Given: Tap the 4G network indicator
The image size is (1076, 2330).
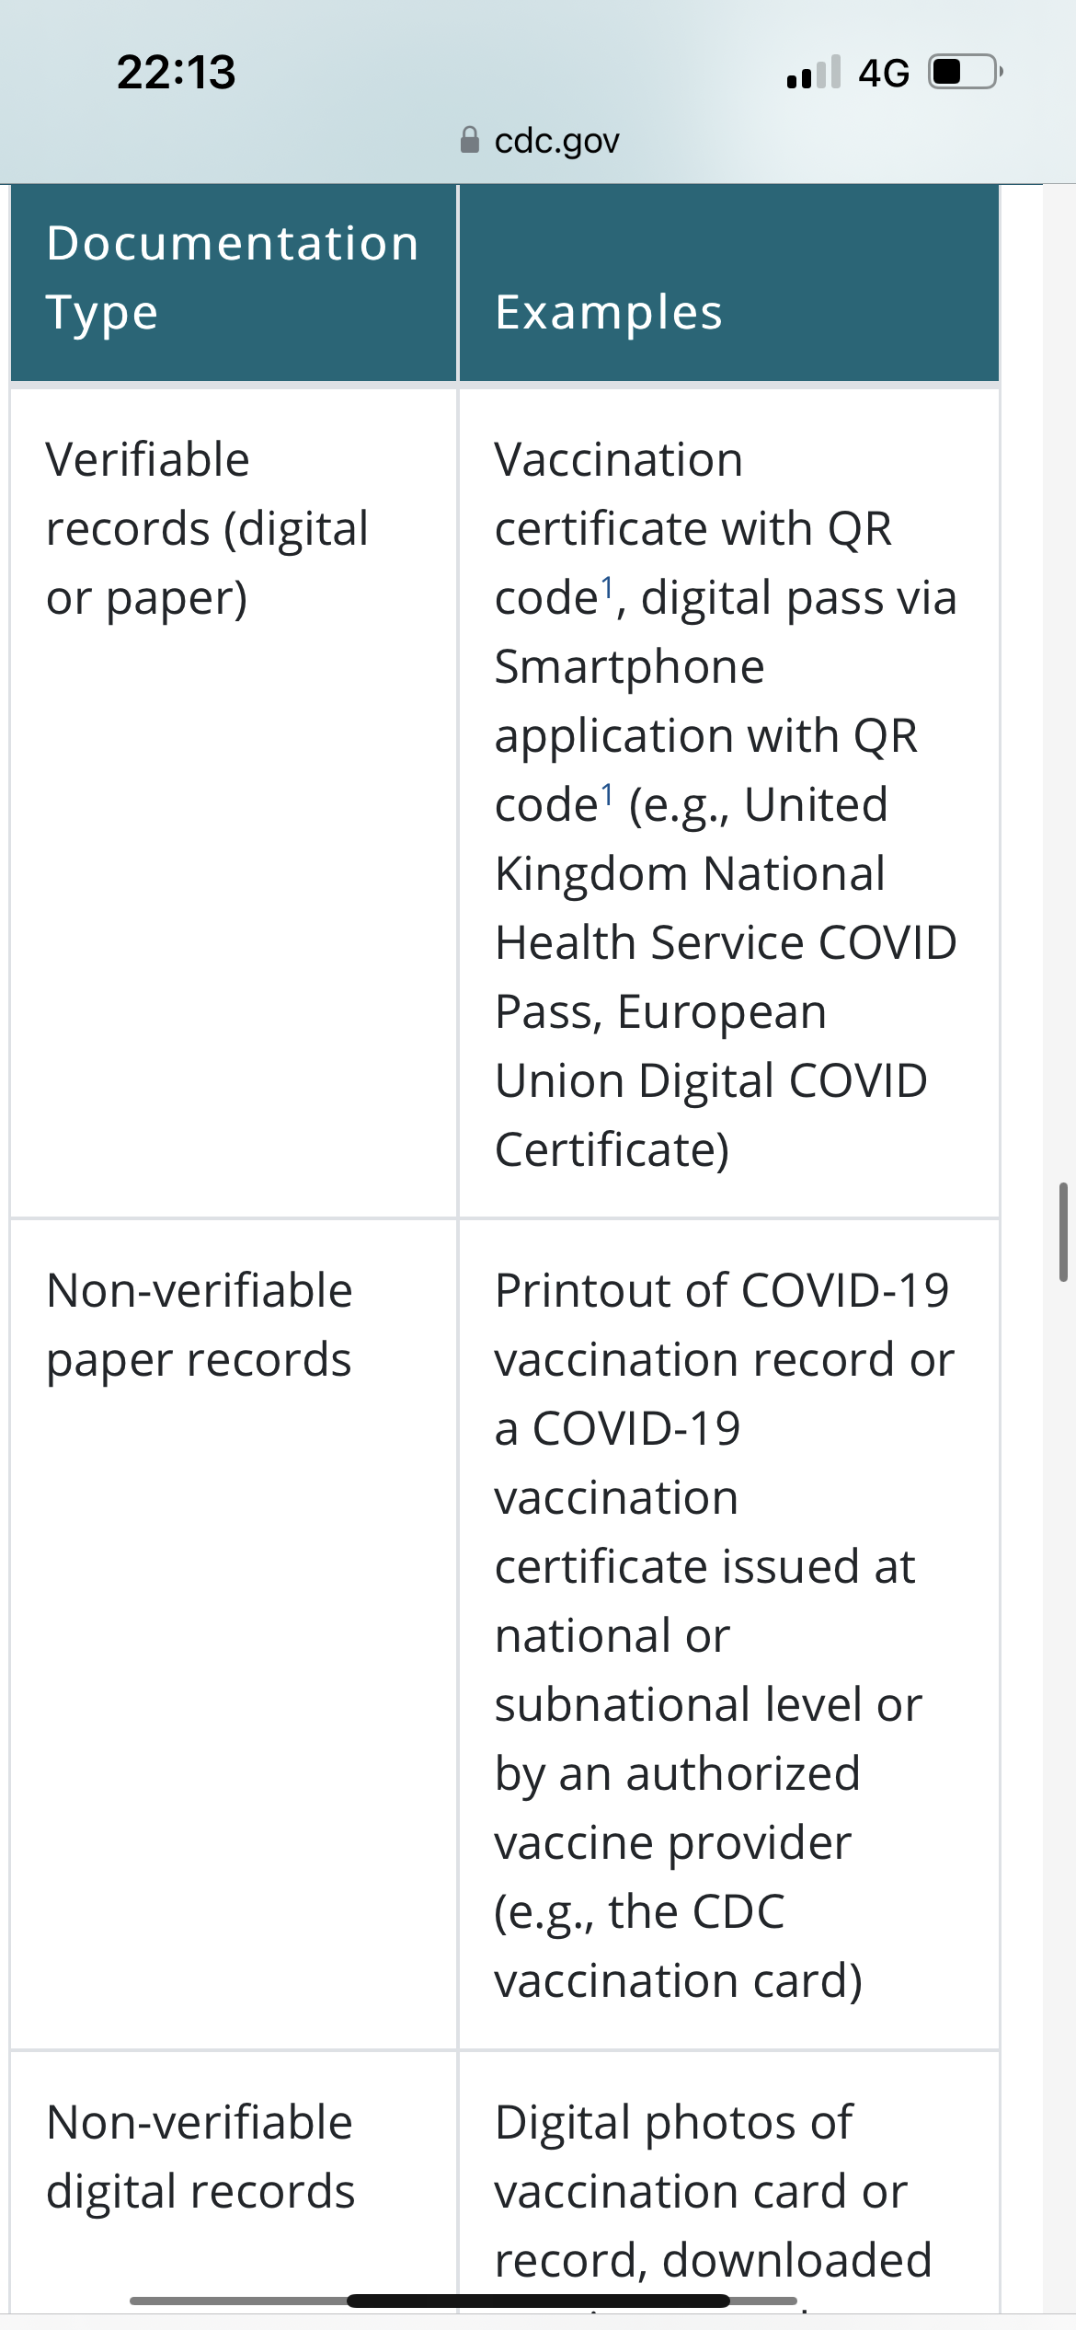Looking at the screenshot, I should click(883, 73).
